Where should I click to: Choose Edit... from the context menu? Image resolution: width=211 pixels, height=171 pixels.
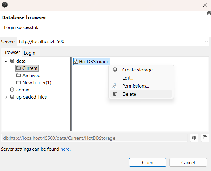click(x=128, y=78)
